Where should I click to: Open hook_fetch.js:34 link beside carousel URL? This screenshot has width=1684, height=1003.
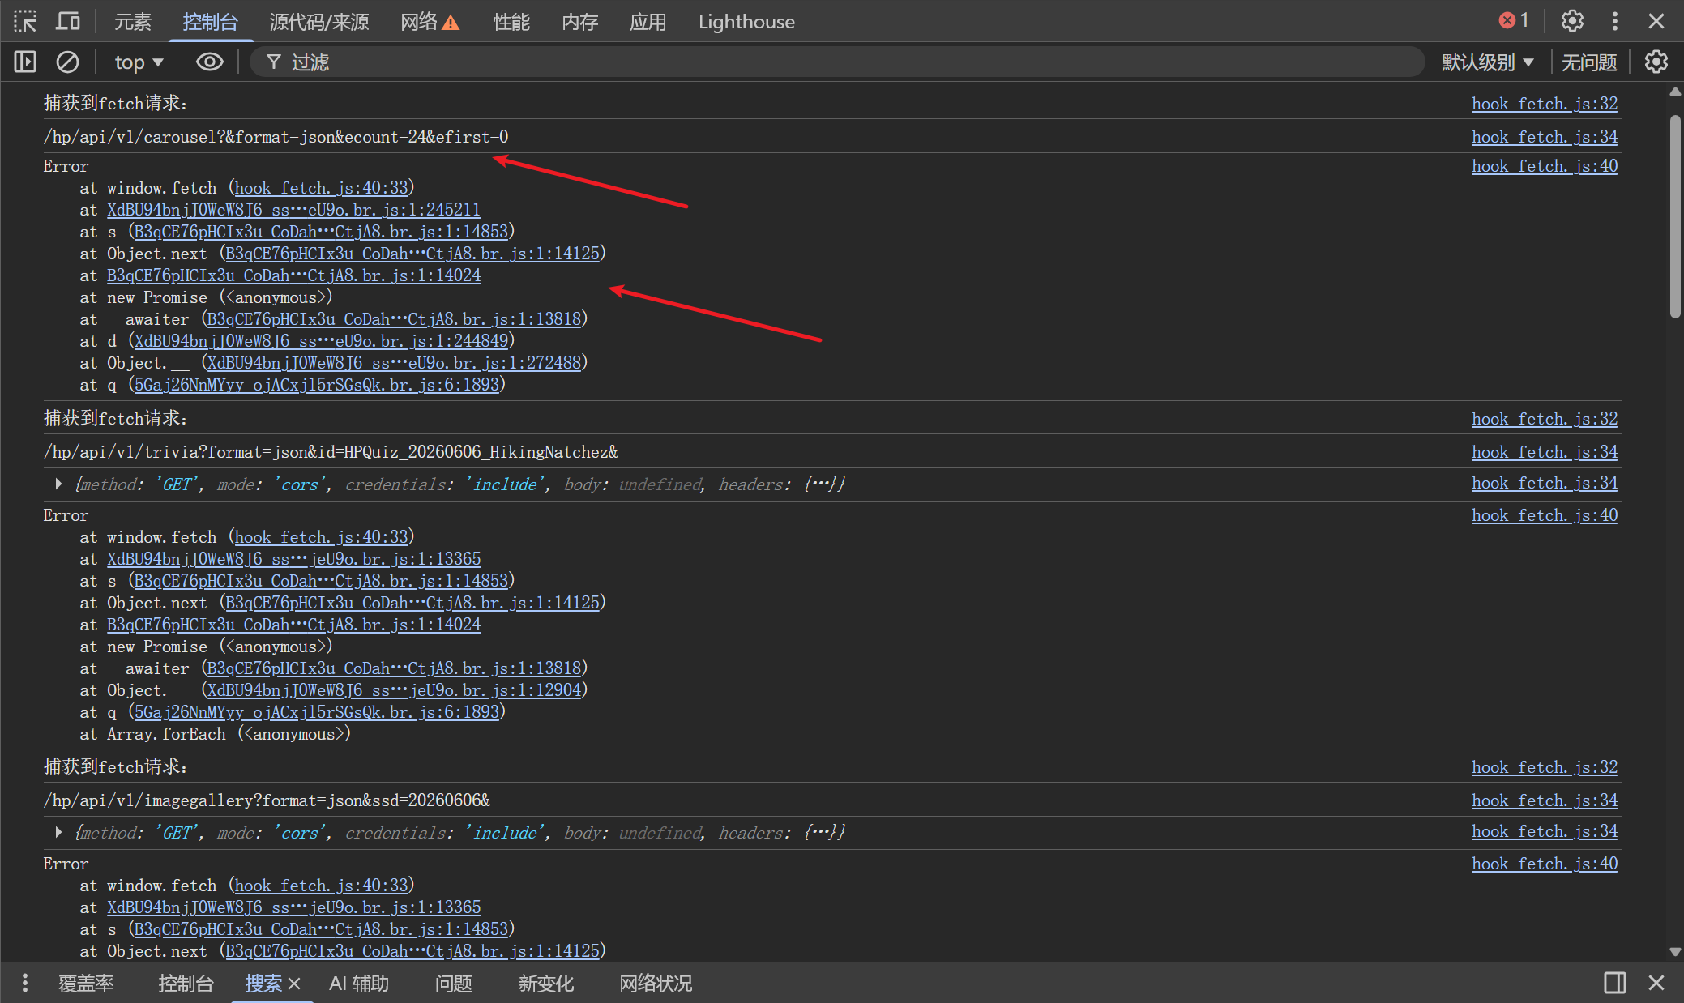(1544, 137)
